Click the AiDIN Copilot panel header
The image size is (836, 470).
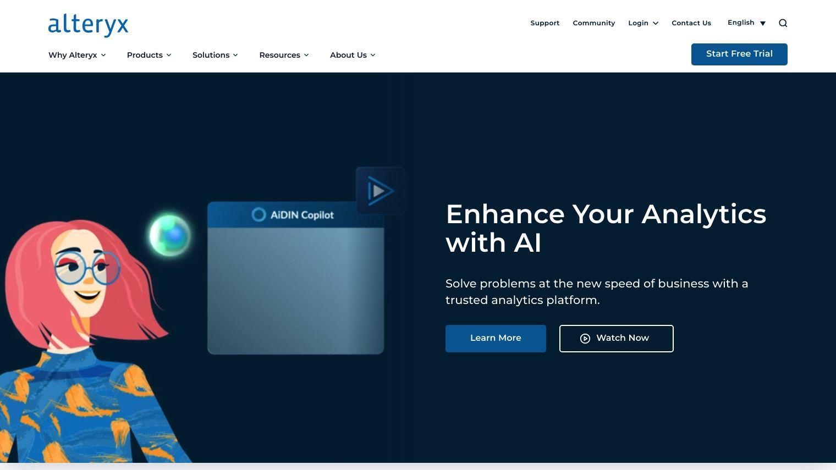pyautogui.click(x=295, y=215)
